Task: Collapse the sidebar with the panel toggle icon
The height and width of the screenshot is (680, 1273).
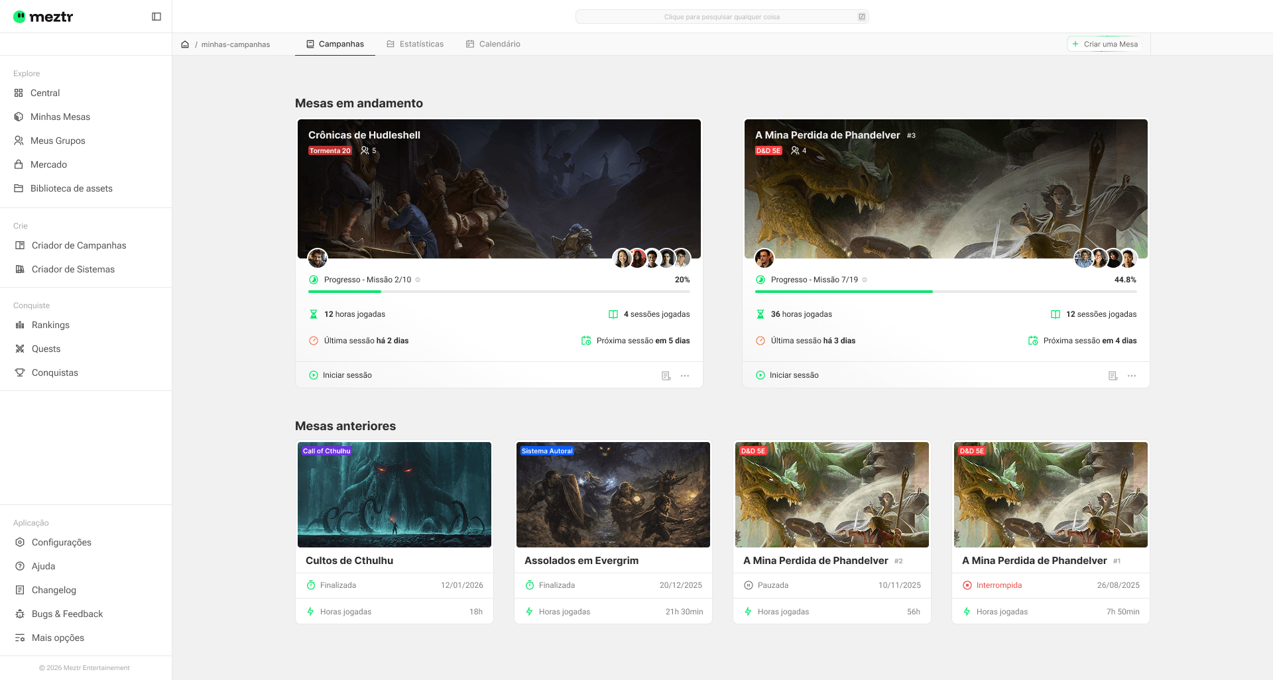Action: [x=156, y=17]
